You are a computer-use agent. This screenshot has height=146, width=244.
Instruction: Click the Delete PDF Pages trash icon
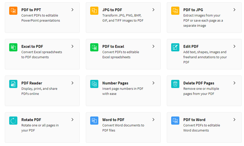coord(175,84)
